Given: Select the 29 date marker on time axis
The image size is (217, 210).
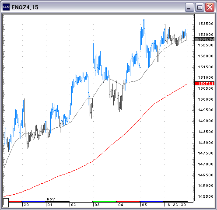Looking at the screenshot, I should (26, 205).
